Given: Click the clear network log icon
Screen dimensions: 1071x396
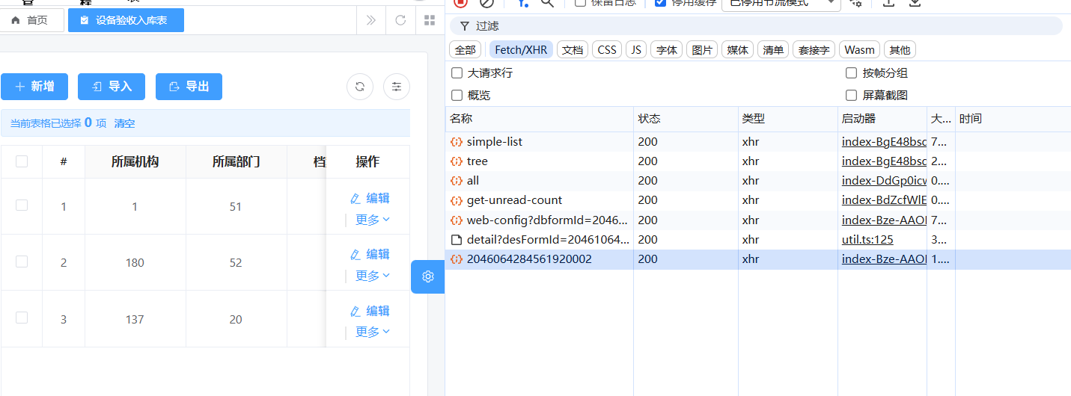Looking at the screenshot, I should (x=486, y=3).
